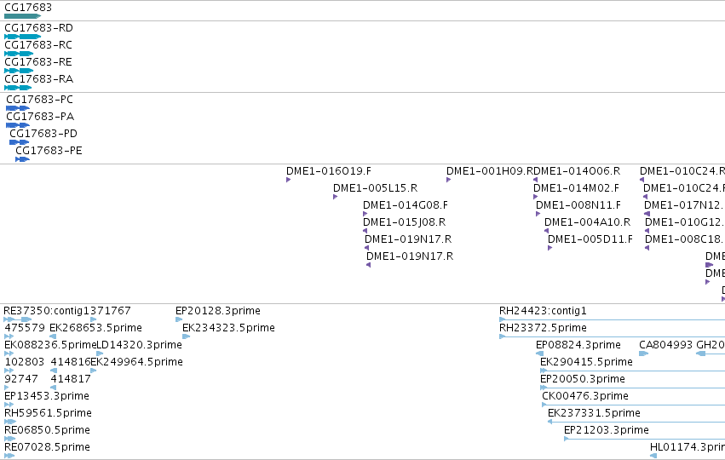
Task: Select the RH23372.5prime alignment line
Action: tap(613, 336)
